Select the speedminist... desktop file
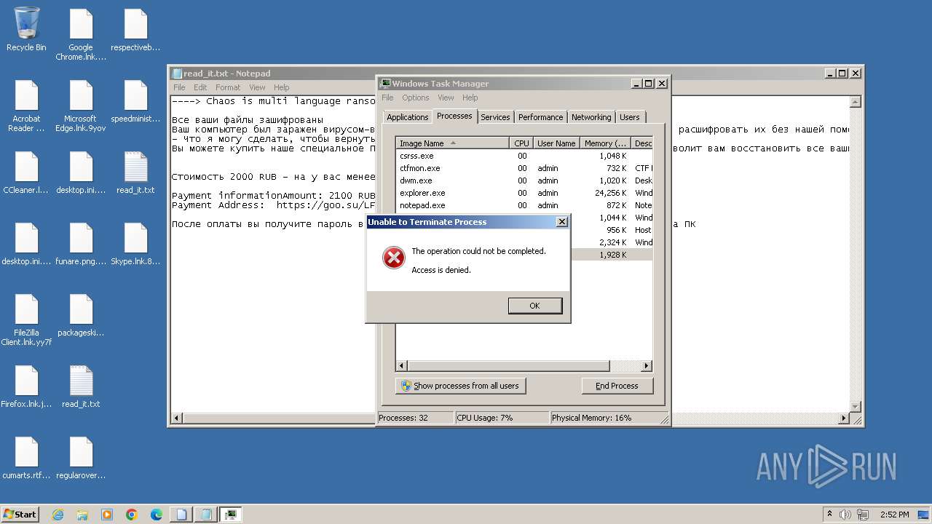Screen dimensions: 932x524 coord(135,101)
